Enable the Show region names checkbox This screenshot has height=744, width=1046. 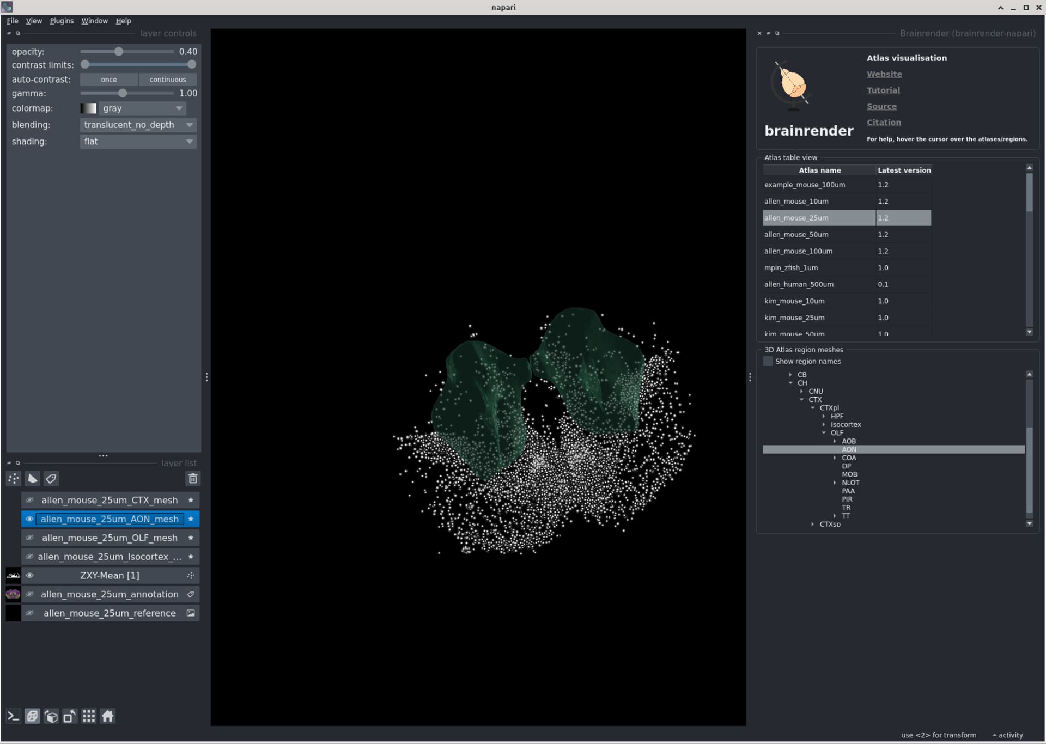768,361
